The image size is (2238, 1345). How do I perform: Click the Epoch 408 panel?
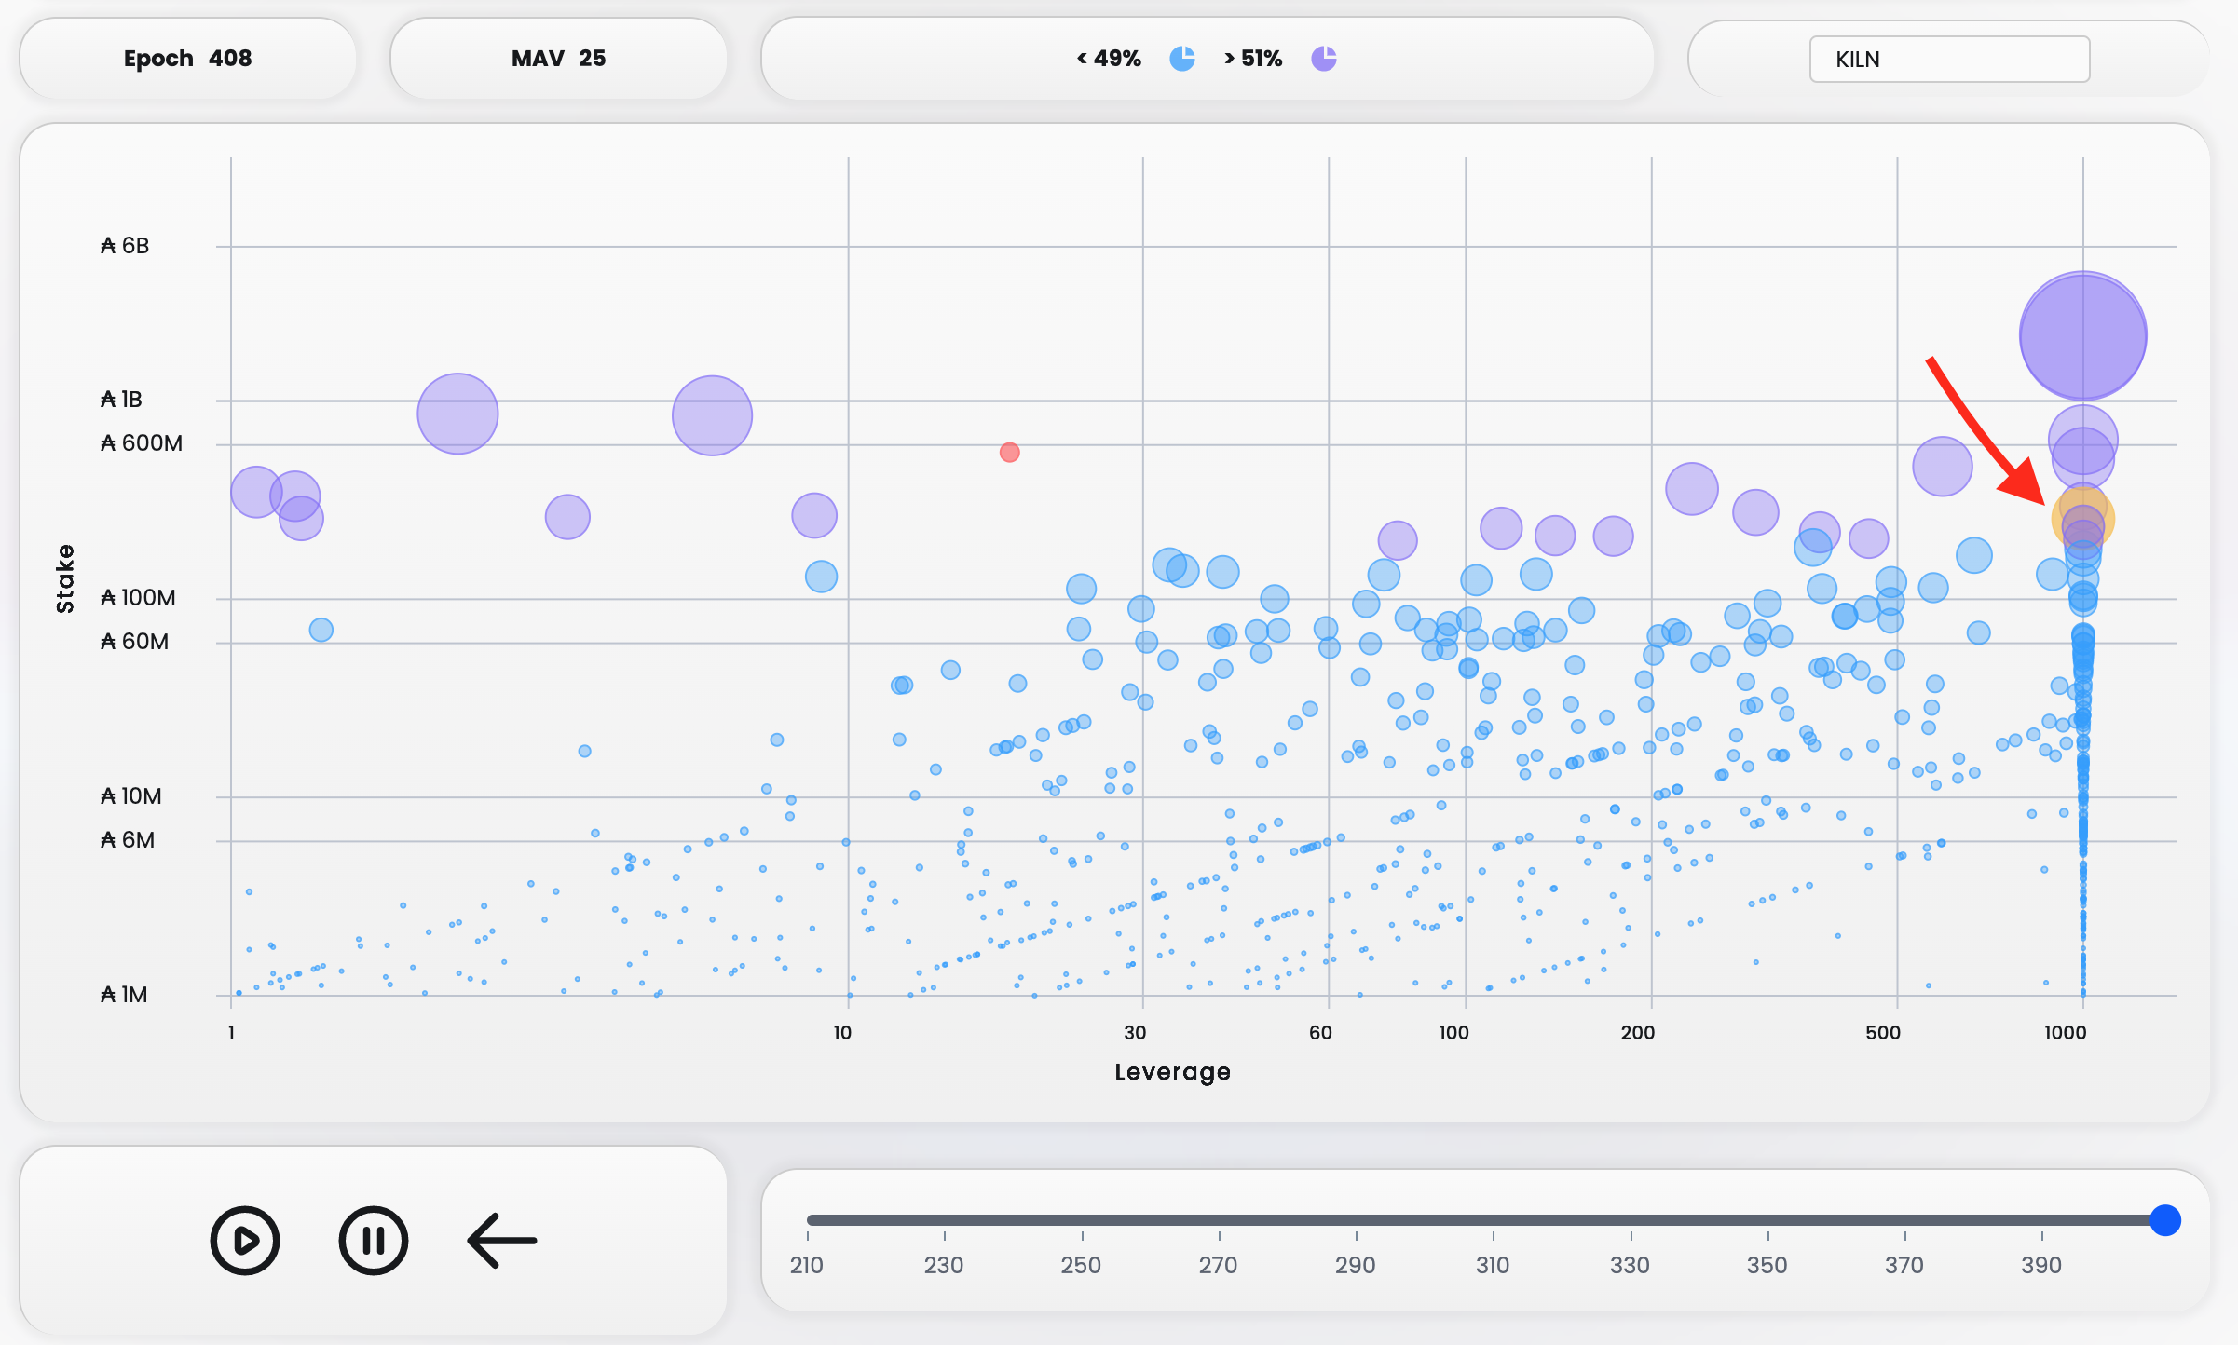pyautogui.click(x=187, y=59)
